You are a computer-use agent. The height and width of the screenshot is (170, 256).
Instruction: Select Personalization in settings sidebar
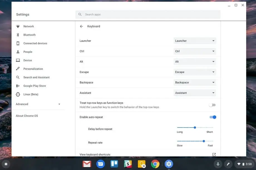[33, 69]
